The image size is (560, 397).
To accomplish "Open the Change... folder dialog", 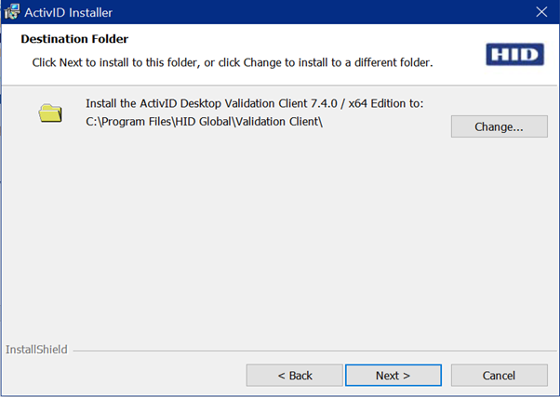I will tap(499, 126).
